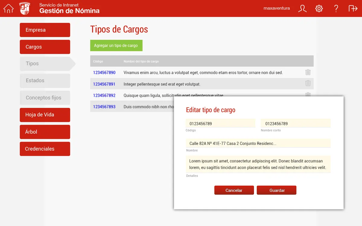Click the Editar tipo de cargo title

click(211, 110)
